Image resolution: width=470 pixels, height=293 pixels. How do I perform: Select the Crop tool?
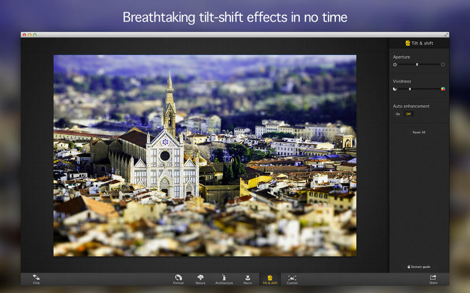click(x=36, y=280)
